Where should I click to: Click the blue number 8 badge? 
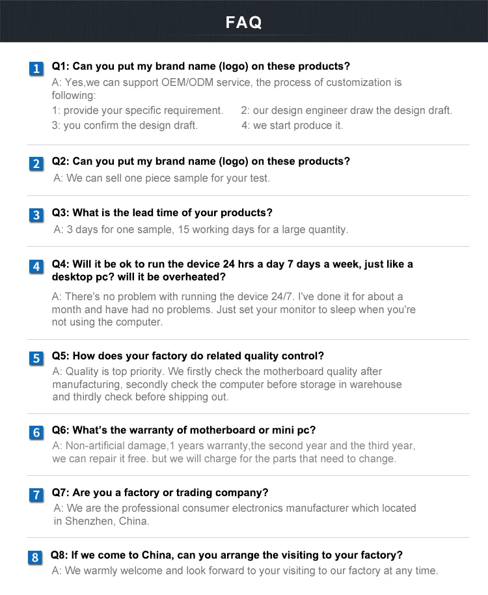(x=36, y=557)
